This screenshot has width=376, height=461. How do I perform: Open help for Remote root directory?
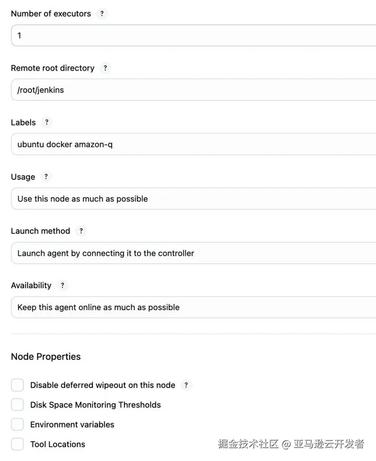click(x=105, y=68)
